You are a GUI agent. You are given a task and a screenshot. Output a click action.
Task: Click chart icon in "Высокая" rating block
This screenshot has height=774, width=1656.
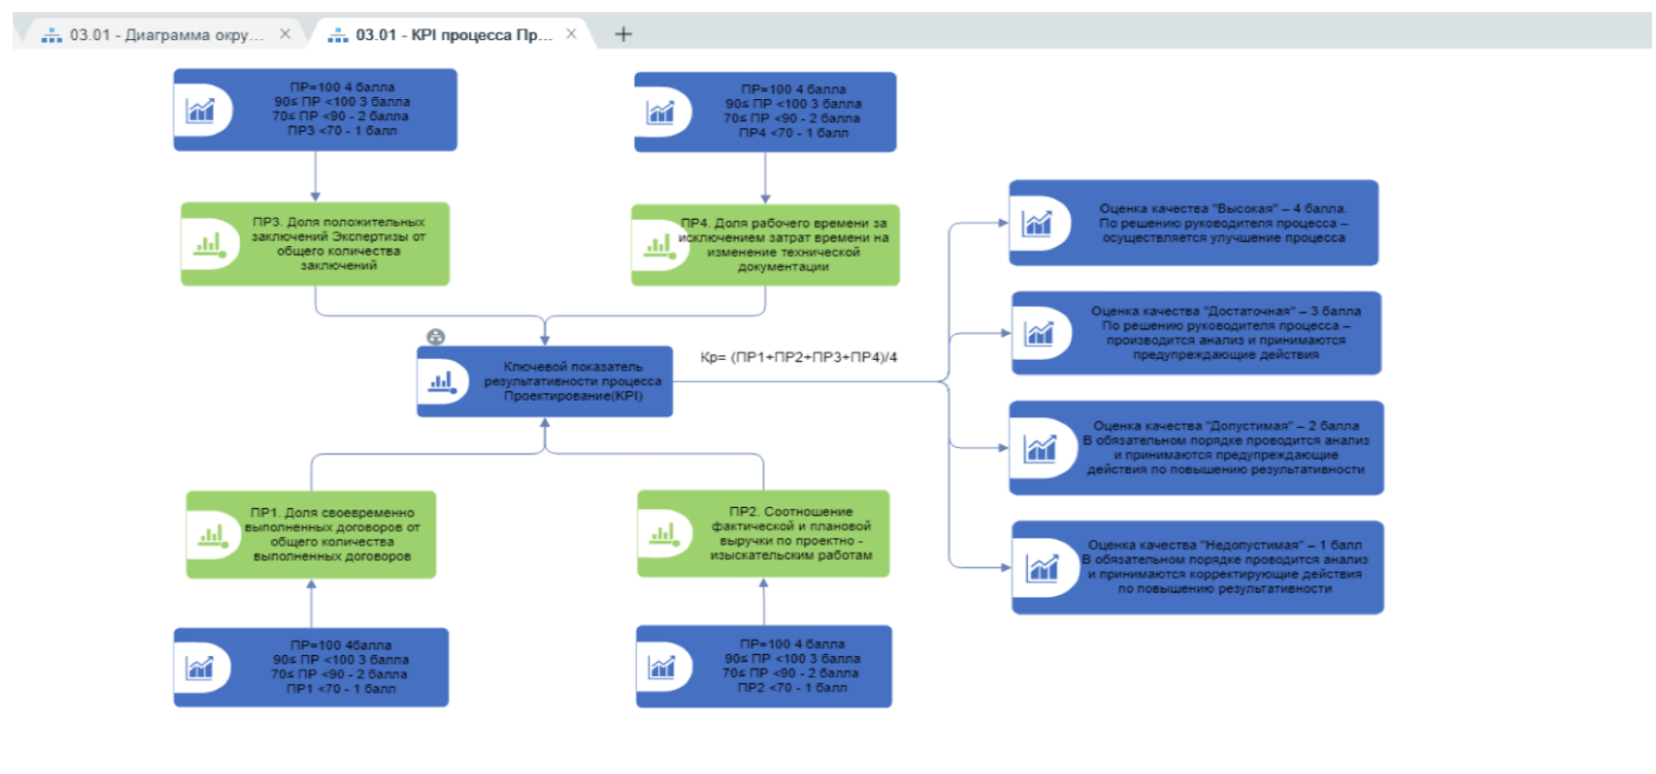tap(1037, 223)
